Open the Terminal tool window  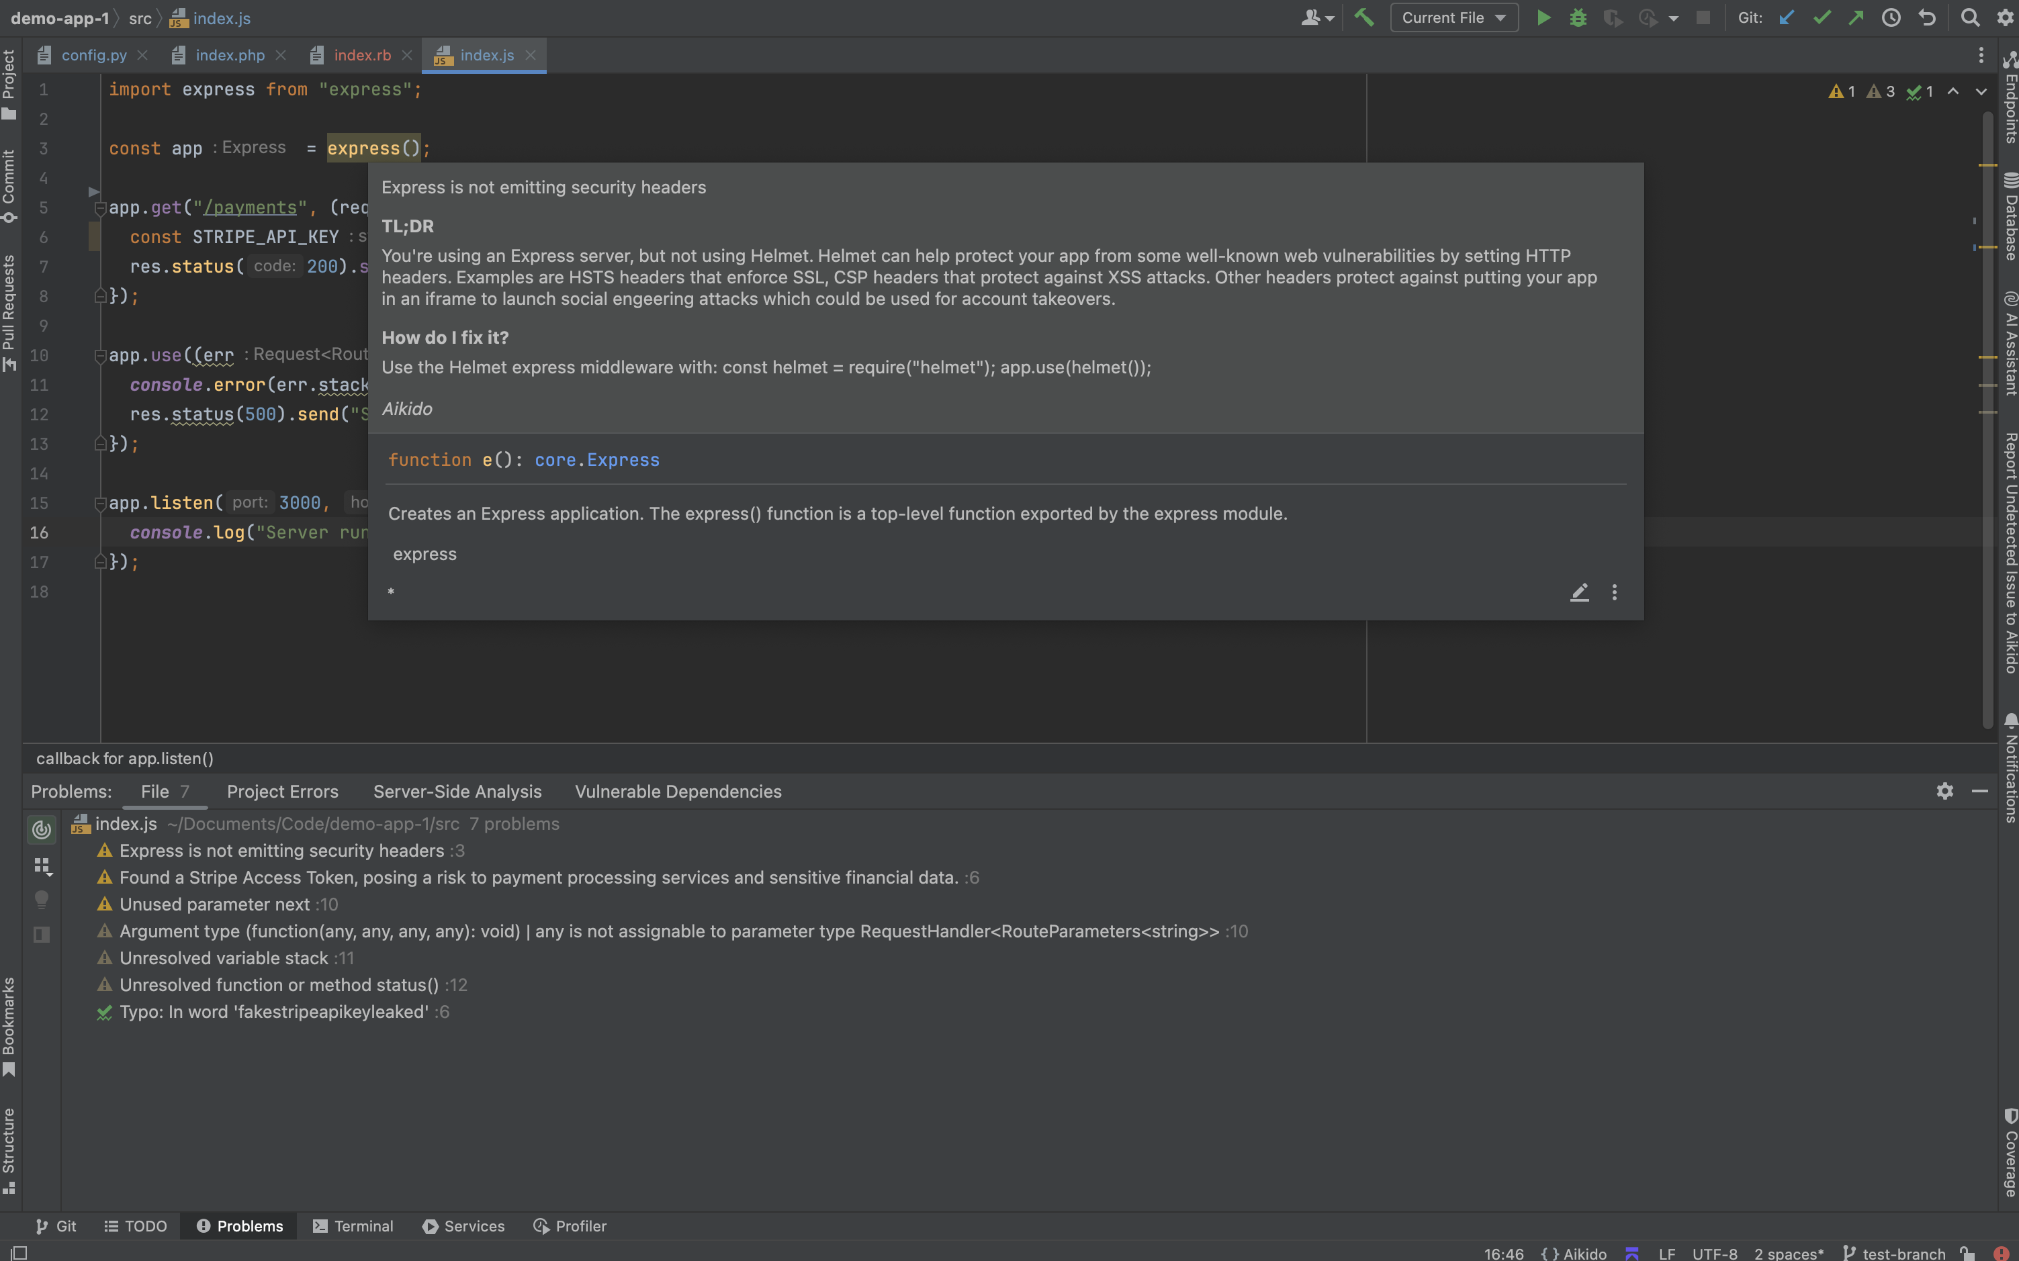coord(354,1226)
